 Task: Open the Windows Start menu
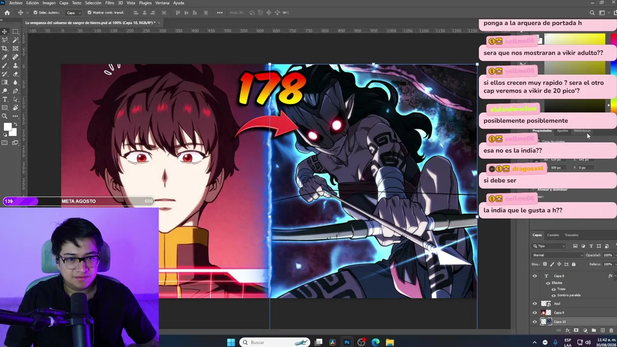point(231,343)
